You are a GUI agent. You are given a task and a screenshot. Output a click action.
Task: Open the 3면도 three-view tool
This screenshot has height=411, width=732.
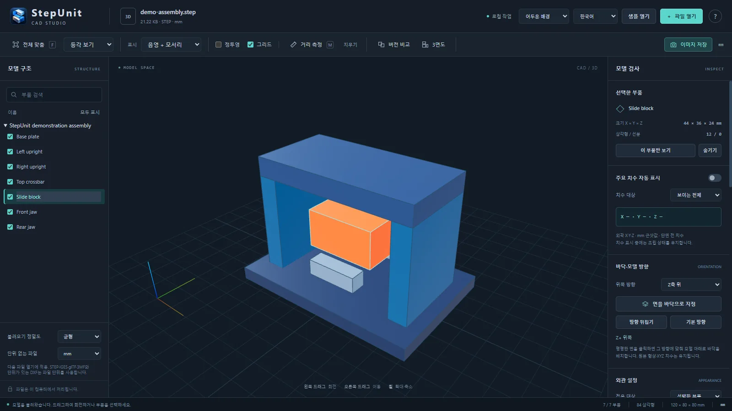pos(433,44)
